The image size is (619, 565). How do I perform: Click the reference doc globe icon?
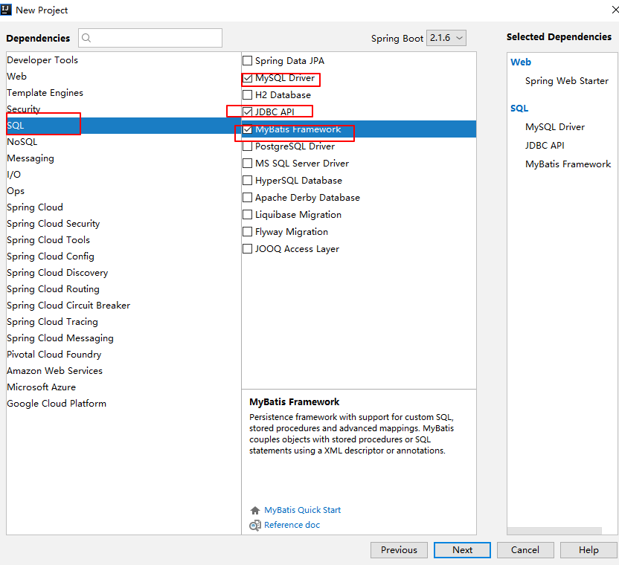(x=255, y=525)
